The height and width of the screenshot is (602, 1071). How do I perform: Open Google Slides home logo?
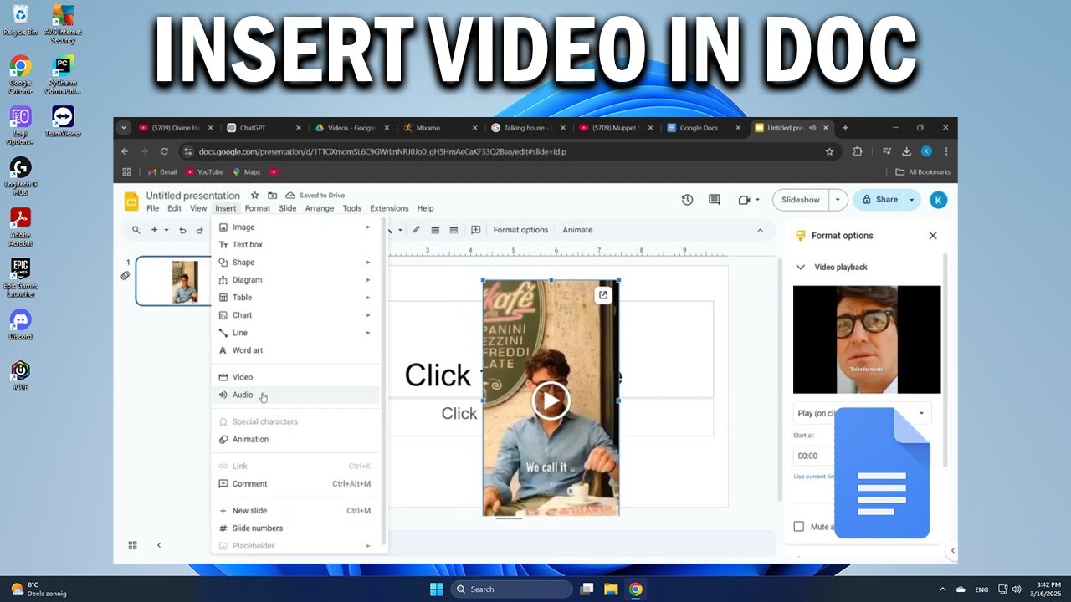(131, 202)
